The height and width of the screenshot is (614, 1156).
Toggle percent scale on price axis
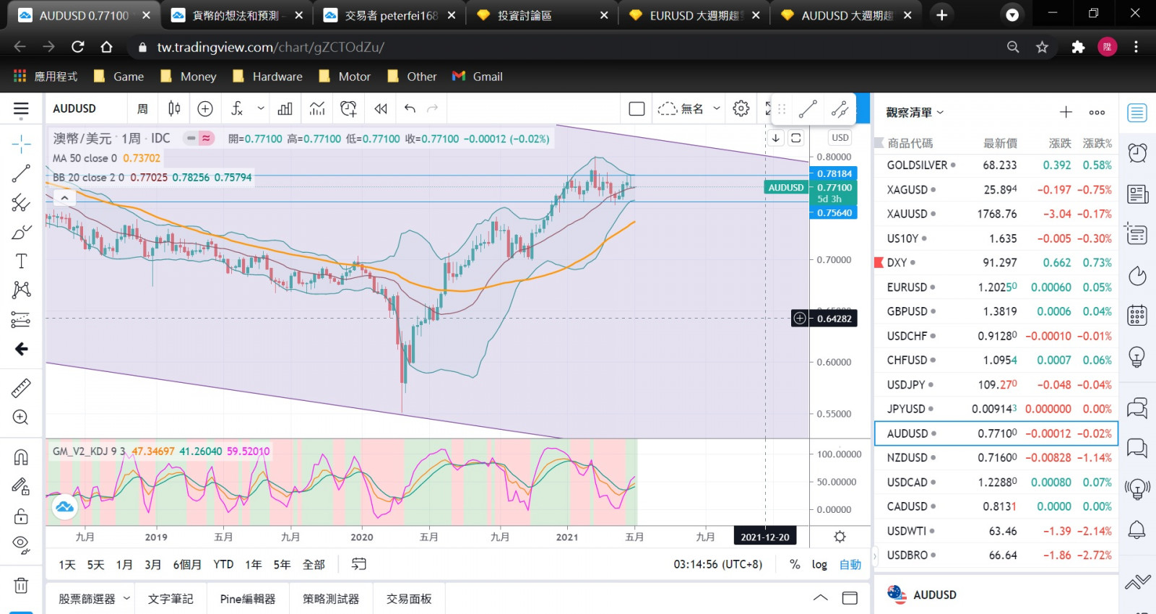tap(795, 564)
